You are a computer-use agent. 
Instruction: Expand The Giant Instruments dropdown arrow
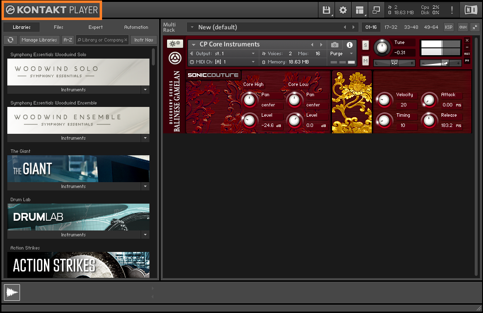(x=145, y=187)
